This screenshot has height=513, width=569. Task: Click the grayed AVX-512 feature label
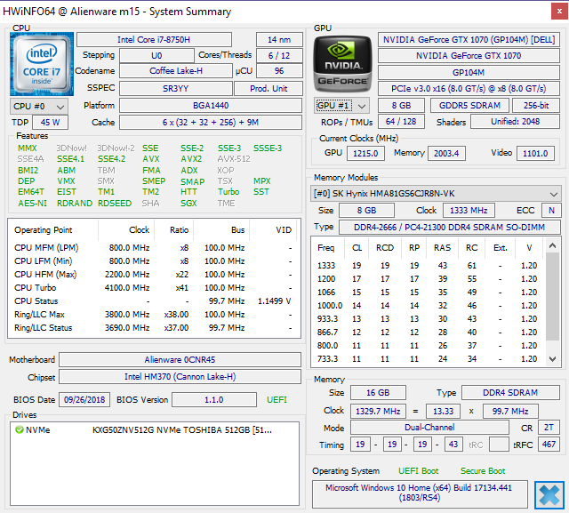point(234,159)
